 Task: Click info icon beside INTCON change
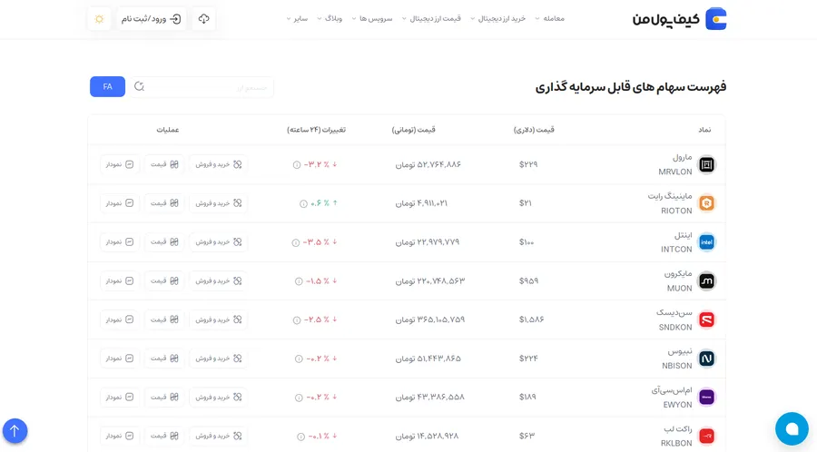tap(295, 242)
